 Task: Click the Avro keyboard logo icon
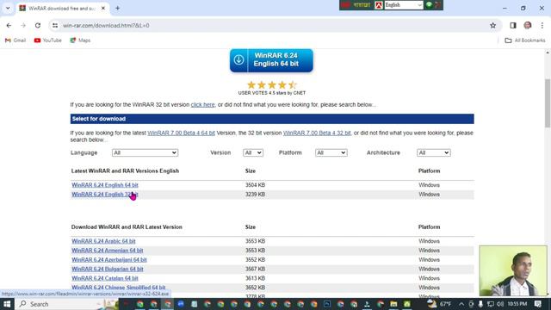coord(379,5)
